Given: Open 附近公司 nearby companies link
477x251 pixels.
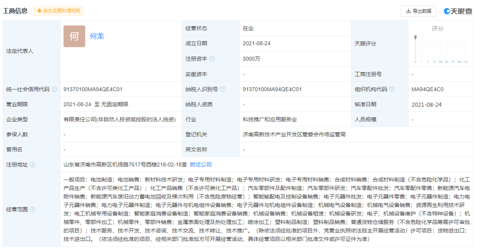Looking at the screenshot, I should click(x=201, y=165).
